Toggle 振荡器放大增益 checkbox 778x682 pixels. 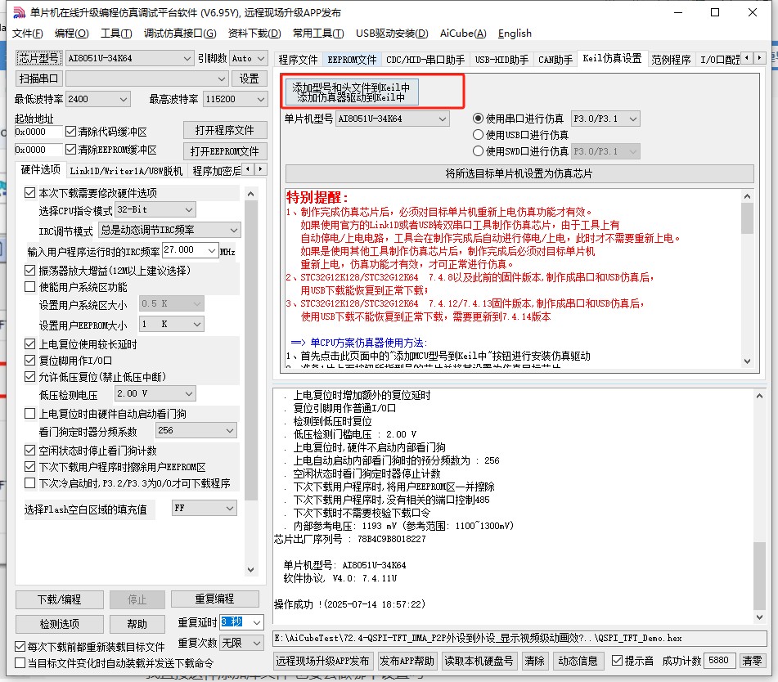29,271
